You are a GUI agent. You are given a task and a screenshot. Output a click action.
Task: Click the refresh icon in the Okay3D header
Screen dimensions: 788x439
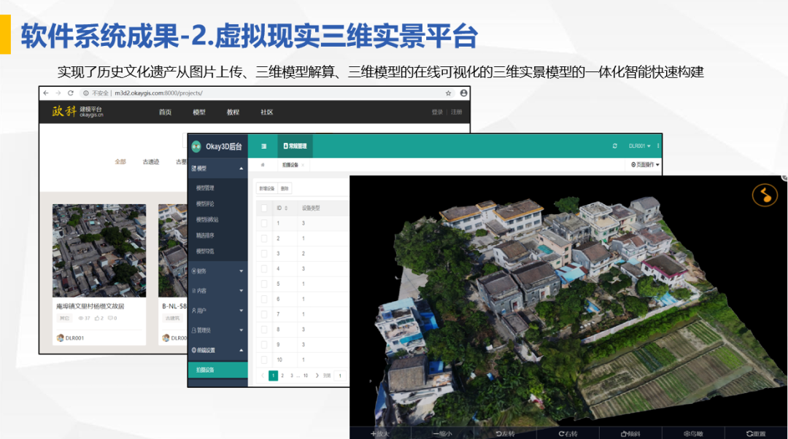[614, 145]
